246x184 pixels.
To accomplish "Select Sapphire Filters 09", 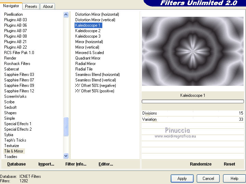I will click(x=19, y=86).
